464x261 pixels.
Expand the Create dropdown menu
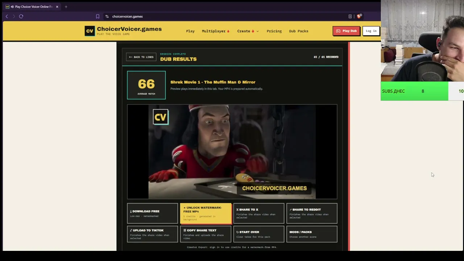point(248,31)
